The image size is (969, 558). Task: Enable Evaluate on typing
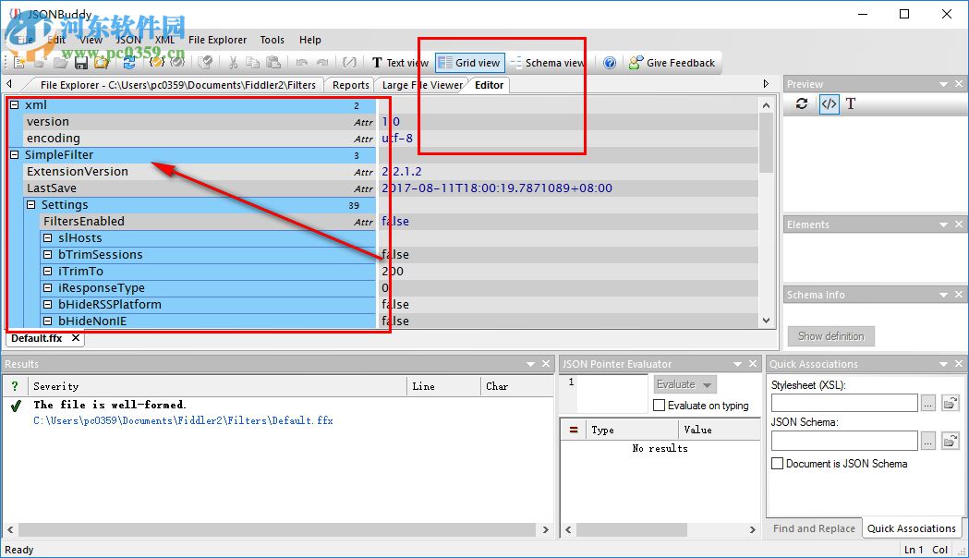tap(660, 405)
